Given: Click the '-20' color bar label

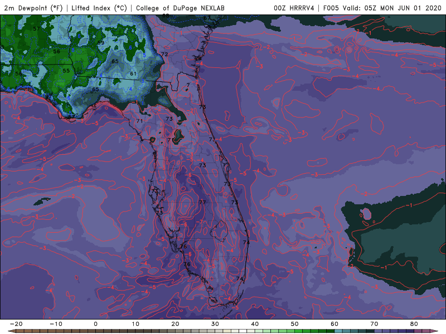Looking at the screenshot, I should pos(16,324).
